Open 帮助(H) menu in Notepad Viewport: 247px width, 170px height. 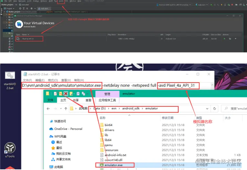tap(79, 80)
